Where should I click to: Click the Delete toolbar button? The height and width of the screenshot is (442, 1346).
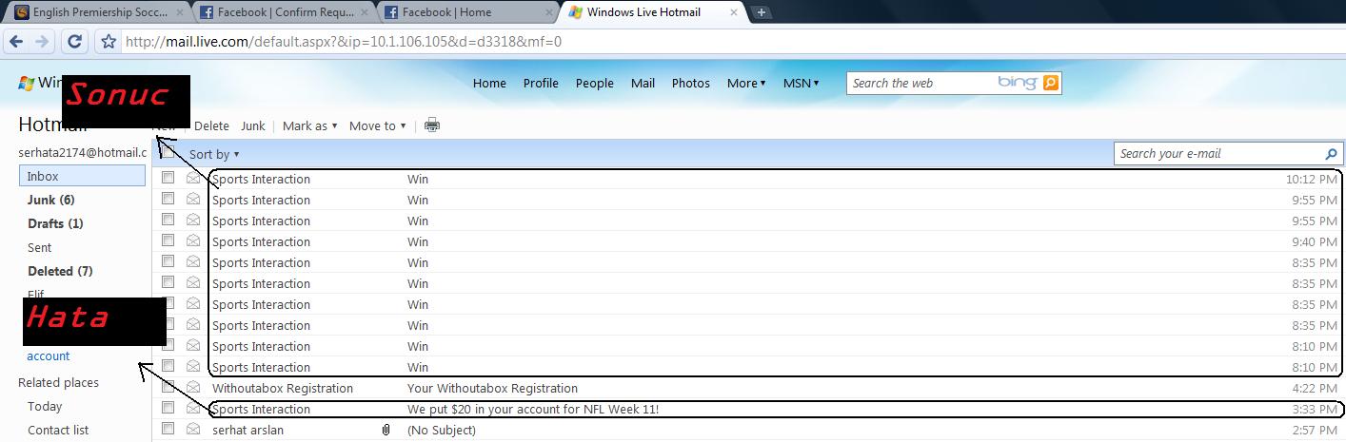tap(211, 125)
